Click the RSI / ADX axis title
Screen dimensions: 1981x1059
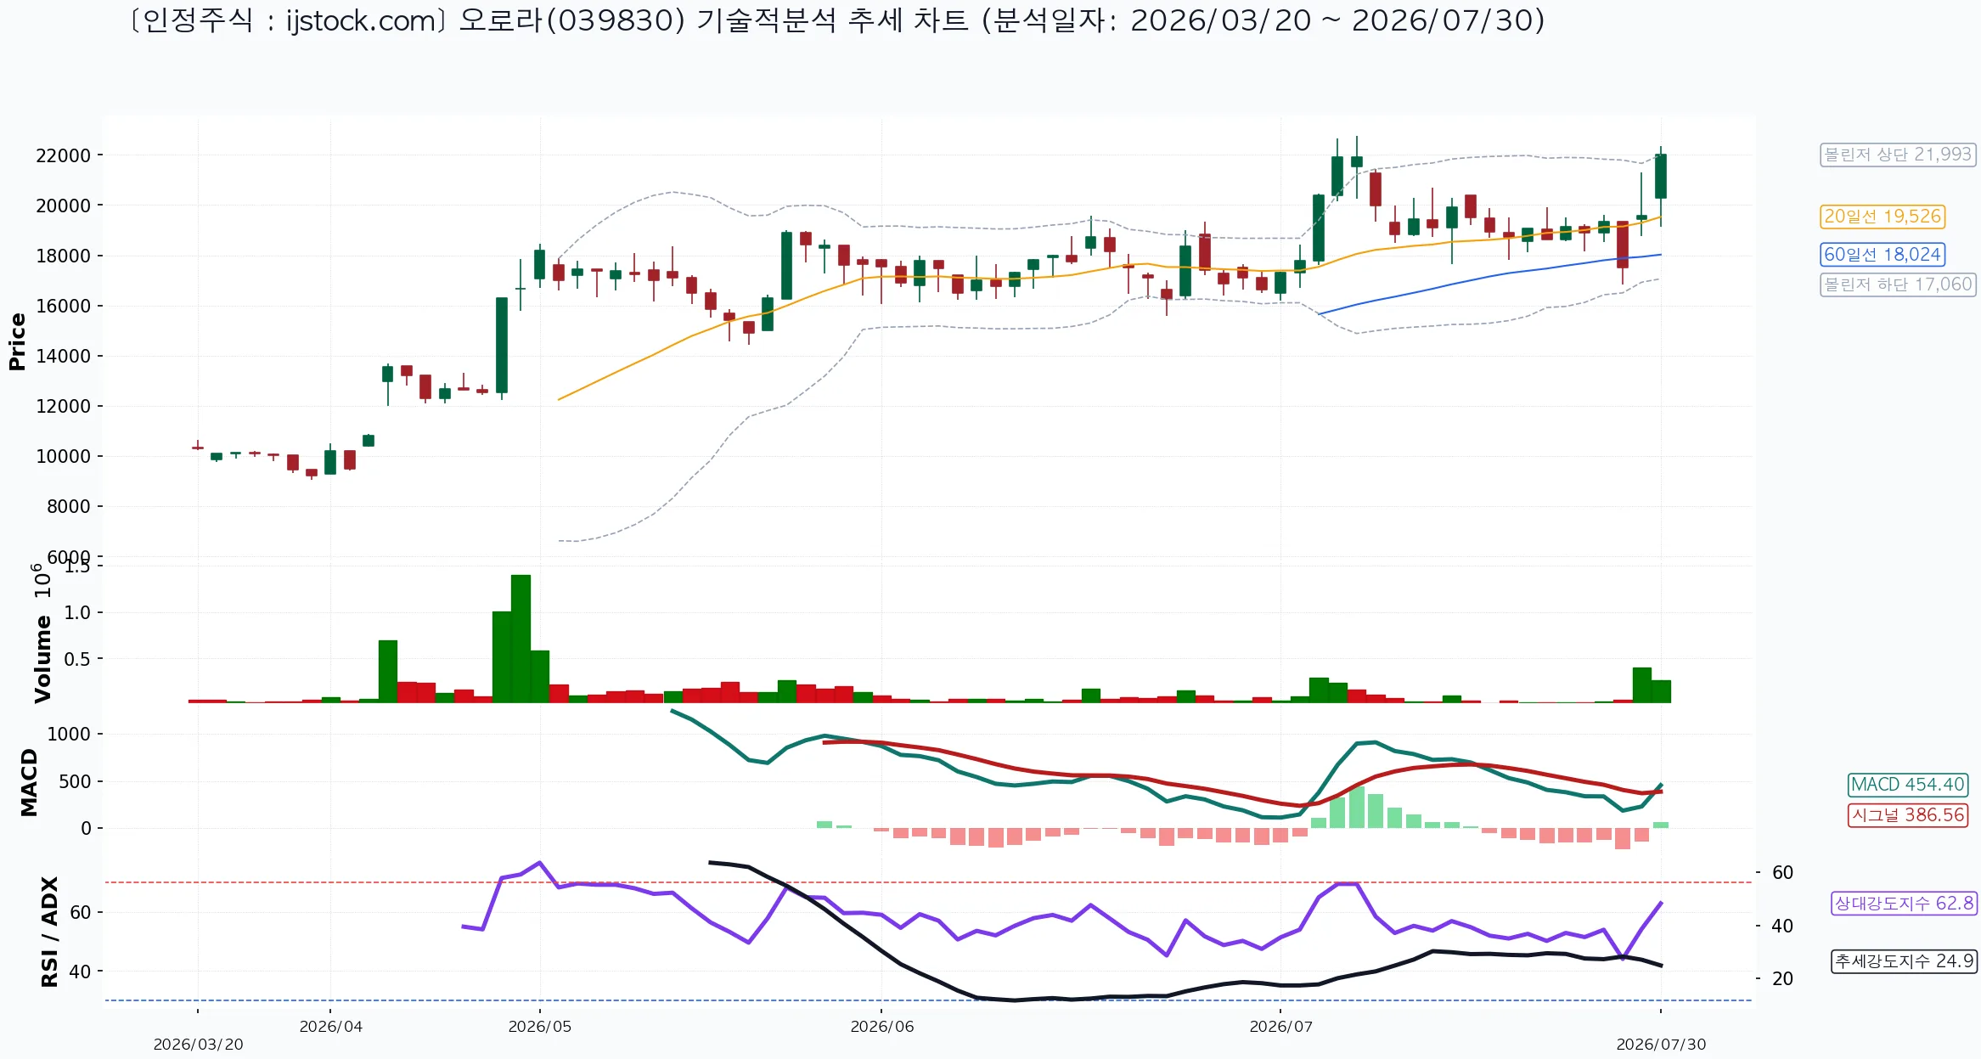click(49, 932)
